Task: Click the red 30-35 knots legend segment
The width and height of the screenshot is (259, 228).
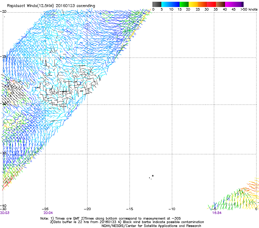Action: [x=211, y=4]
